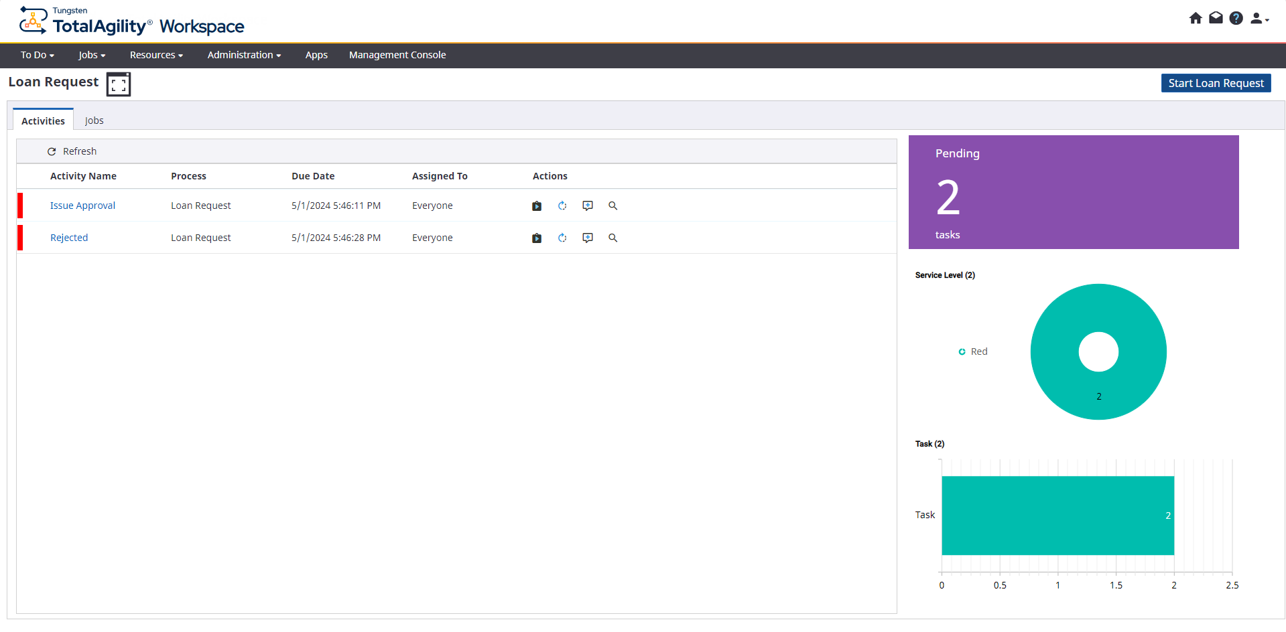
Task: Add a note to Rejected activity
Action: (x=588, y=238)
